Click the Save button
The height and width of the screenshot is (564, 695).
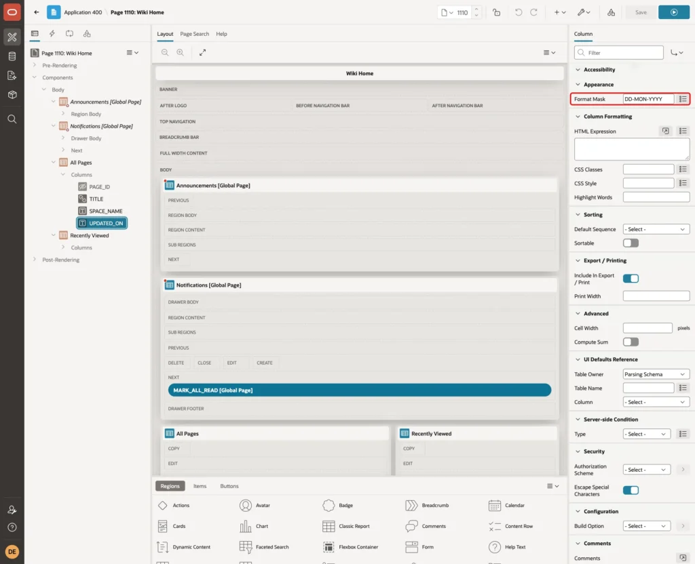point(641,12)
